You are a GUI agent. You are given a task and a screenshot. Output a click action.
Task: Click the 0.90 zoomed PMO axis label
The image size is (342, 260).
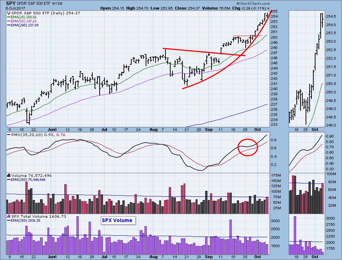pos(330,136)
